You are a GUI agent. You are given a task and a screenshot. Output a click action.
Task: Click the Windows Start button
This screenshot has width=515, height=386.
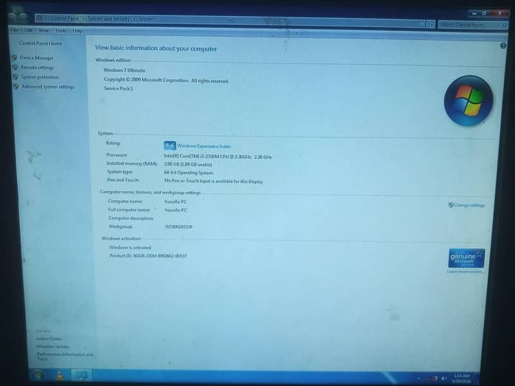pos(38,374)
